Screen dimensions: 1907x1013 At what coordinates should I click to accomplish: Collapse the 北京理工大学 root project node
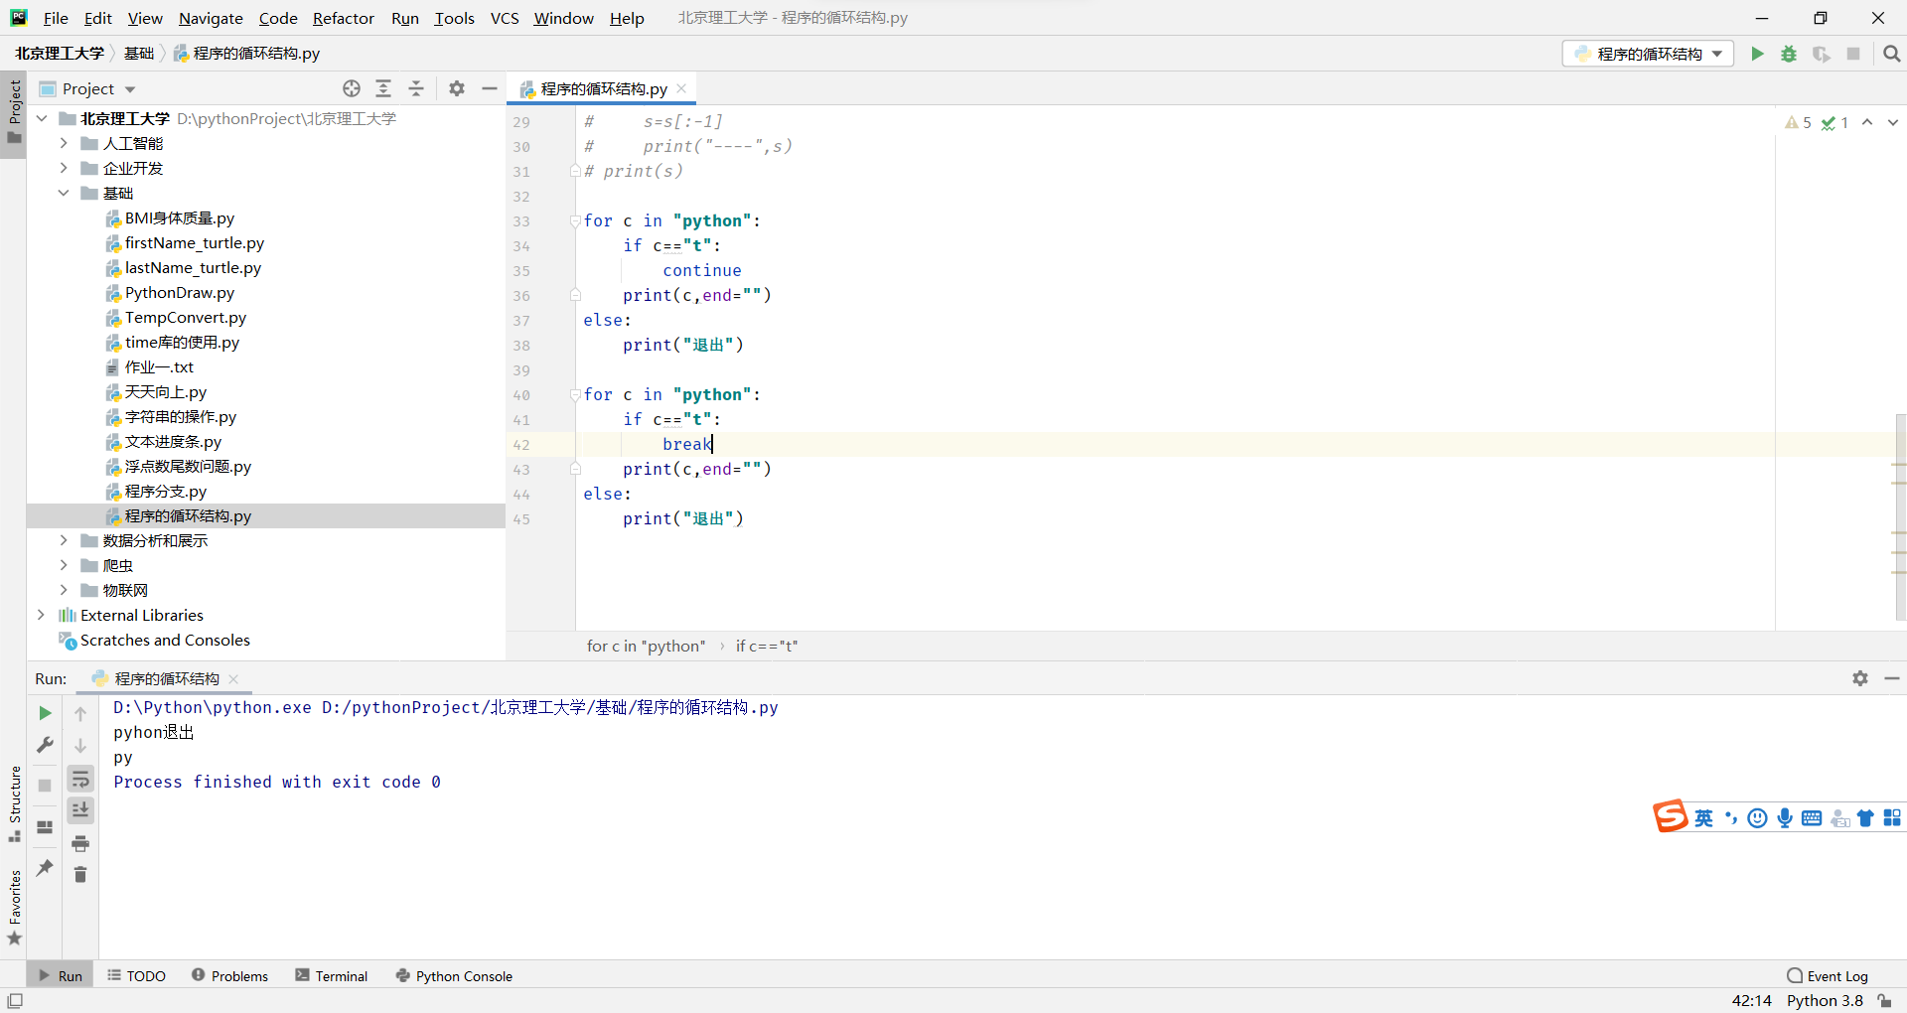(41, 118)
